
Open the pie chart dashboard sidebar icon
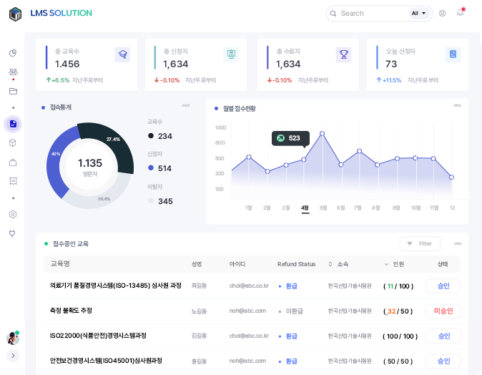pyautogui.click(x=13, y=53)
